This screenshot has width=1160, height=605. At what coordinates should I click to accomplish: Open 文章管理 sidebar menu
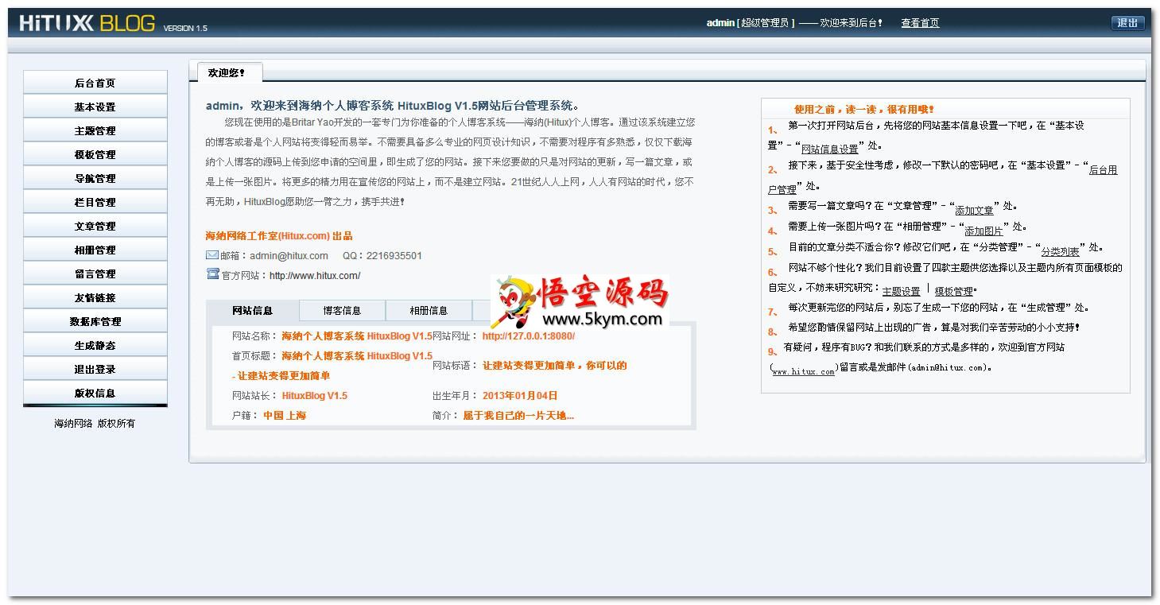[95, 226]
